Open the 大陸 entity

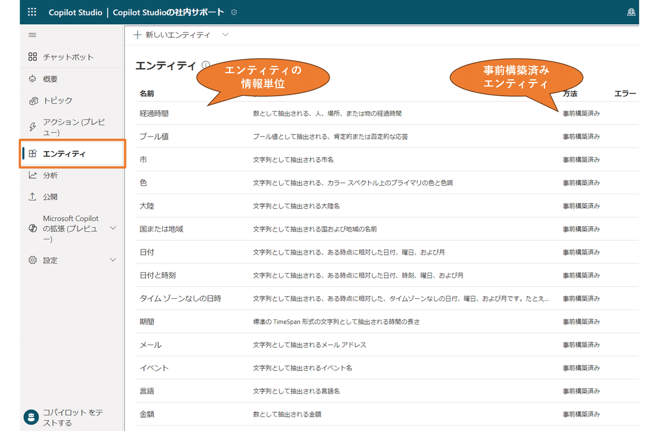[147, 206]
